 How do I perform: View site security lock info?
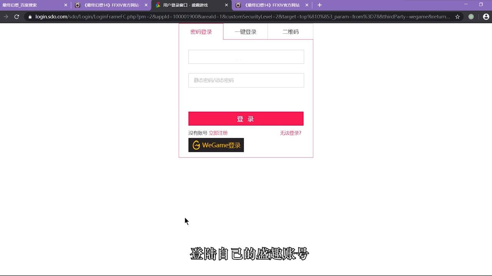[x=30, y=17]
